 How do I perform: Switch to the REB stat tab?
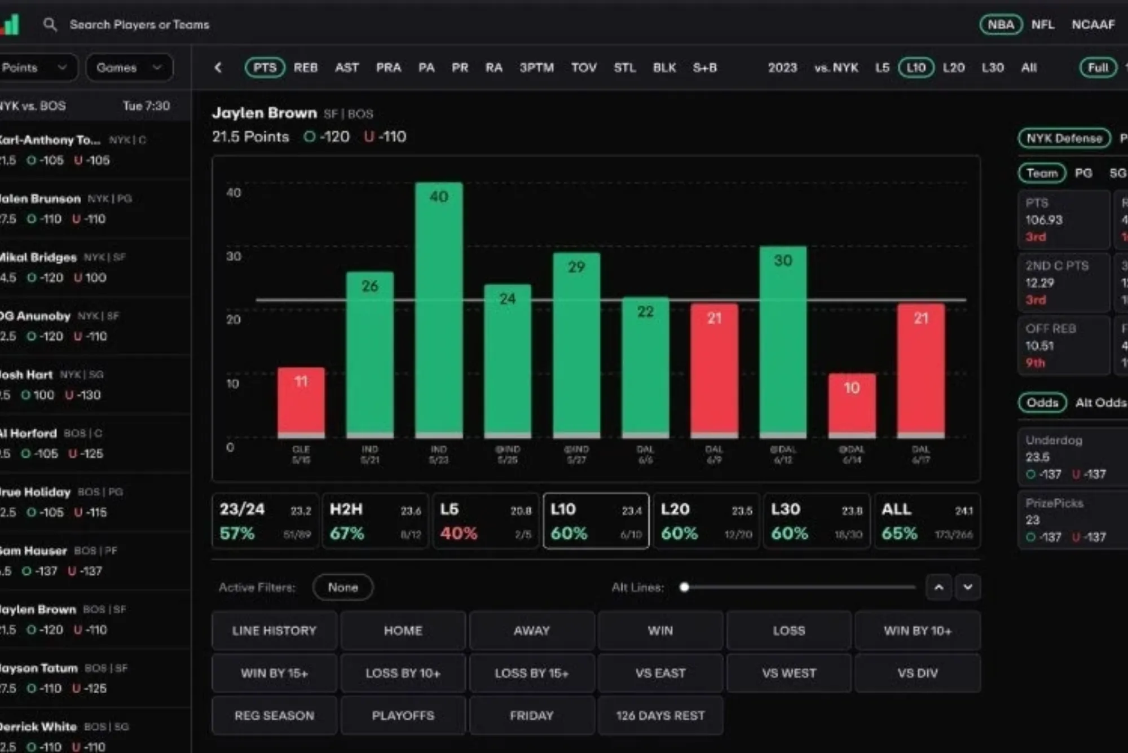pos(305,68)
